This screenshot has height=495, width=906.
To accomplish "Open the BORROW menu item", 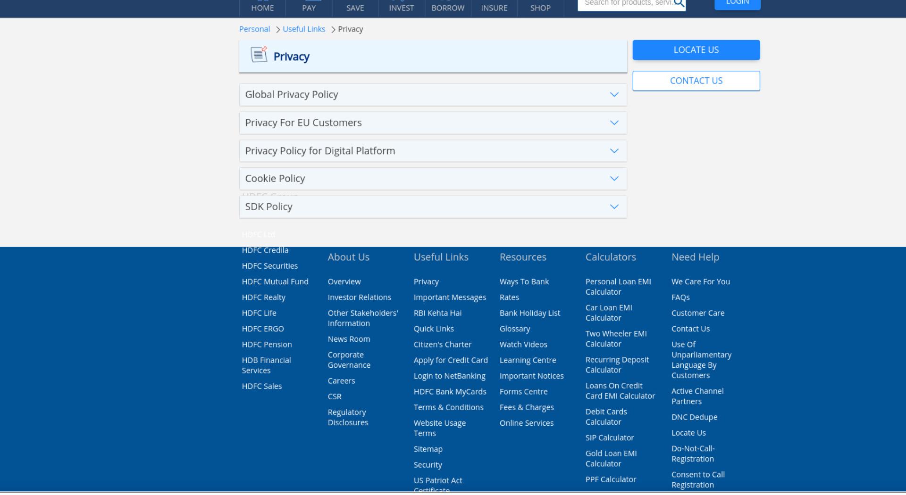I will click(x=448, y=8).
